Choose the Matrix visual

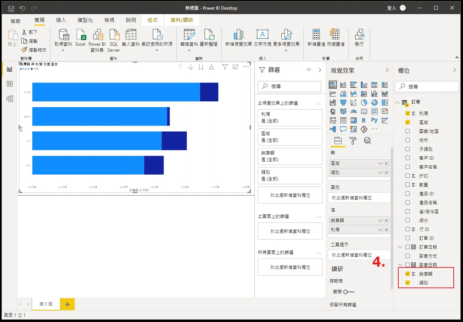[354, 120]
